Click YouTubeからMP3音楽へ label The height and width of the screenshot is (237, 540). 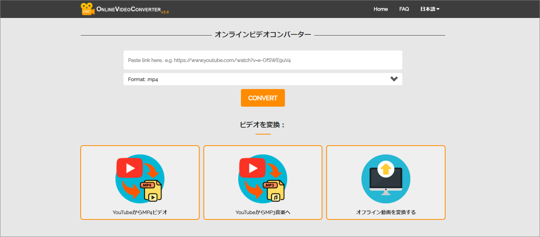tap(263, 212)
